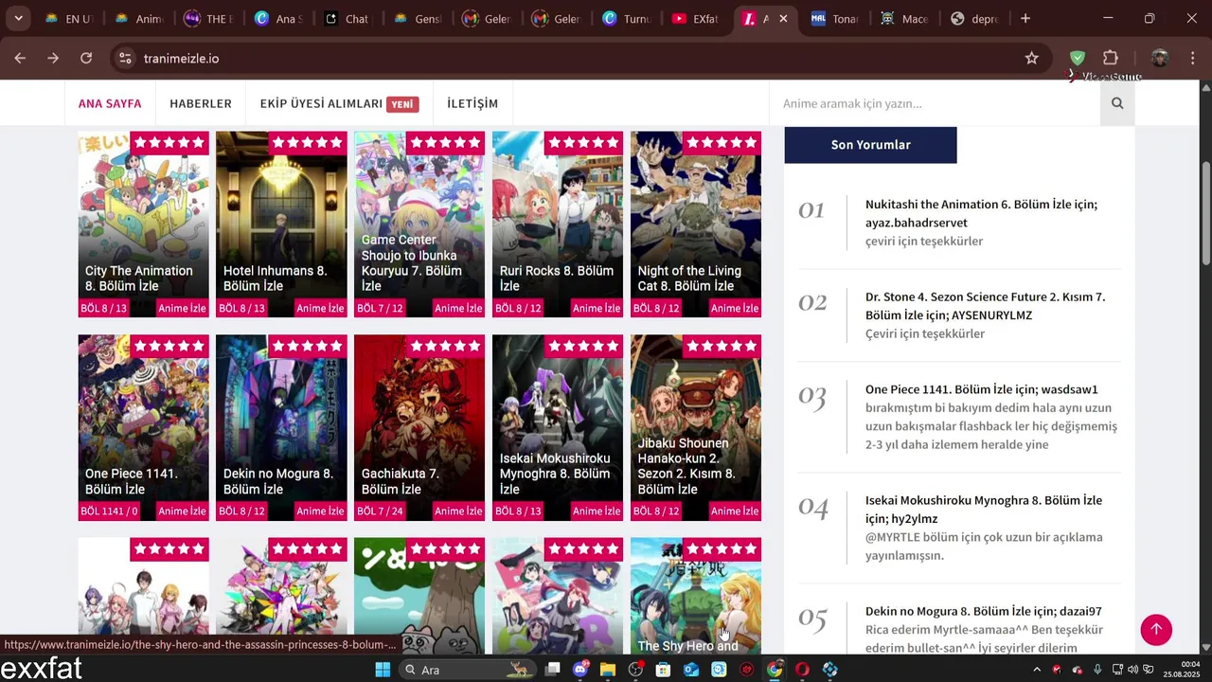Click the microphone icon in system tray

[x=1097, y=670]
